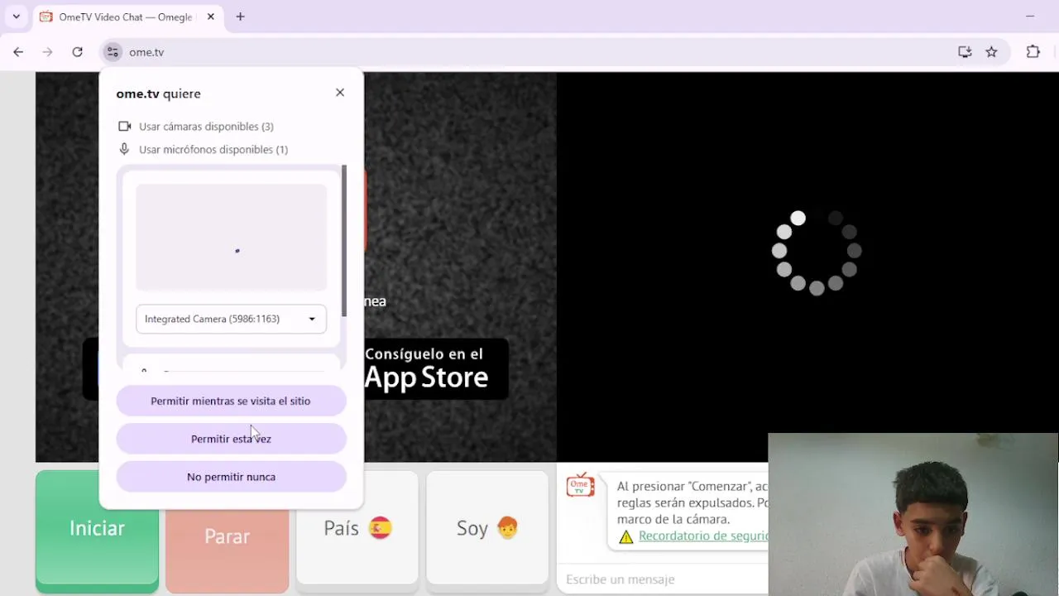Click the microphone icon beside Usar micrófonos
This screenshot has width=1059, height=596.
pyautogui.click(x=124, y=150)
